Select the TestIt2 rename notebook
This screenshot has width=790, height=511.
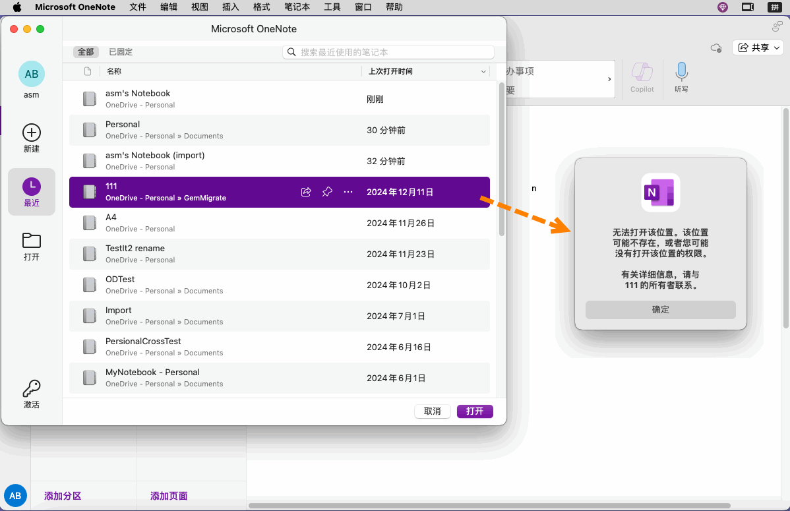coord(280,254)
